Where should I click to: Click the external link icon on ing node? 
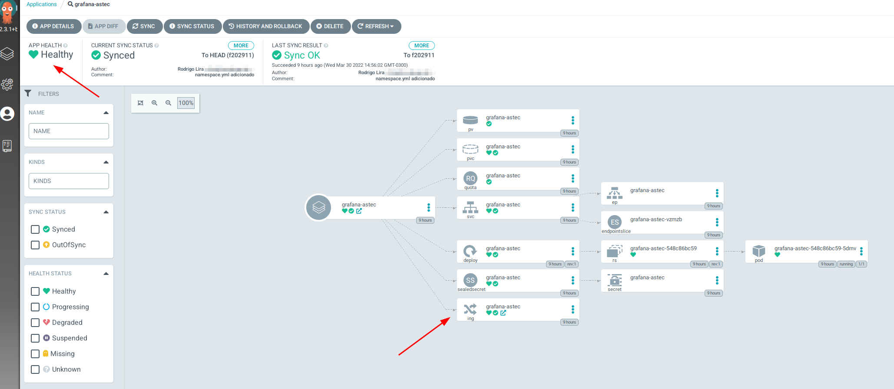pyautogui.click(x=503, y=313)
